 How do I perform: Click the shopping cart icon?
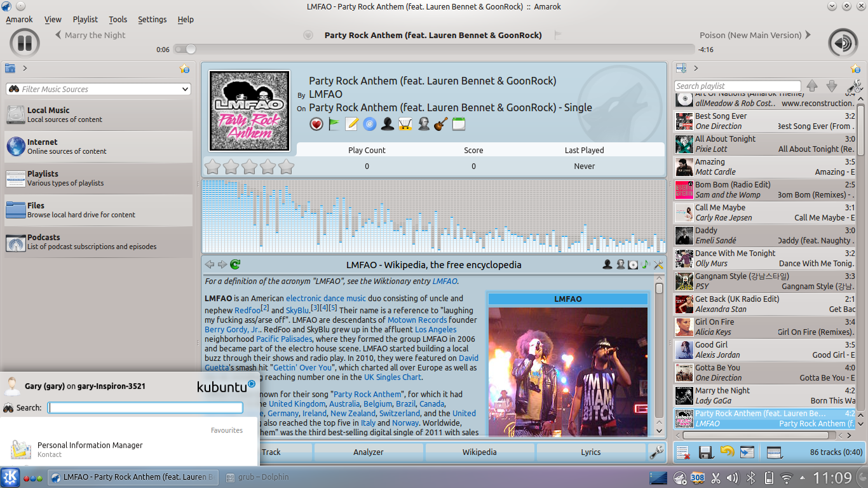pyautogui.click(x=405, y=125)
